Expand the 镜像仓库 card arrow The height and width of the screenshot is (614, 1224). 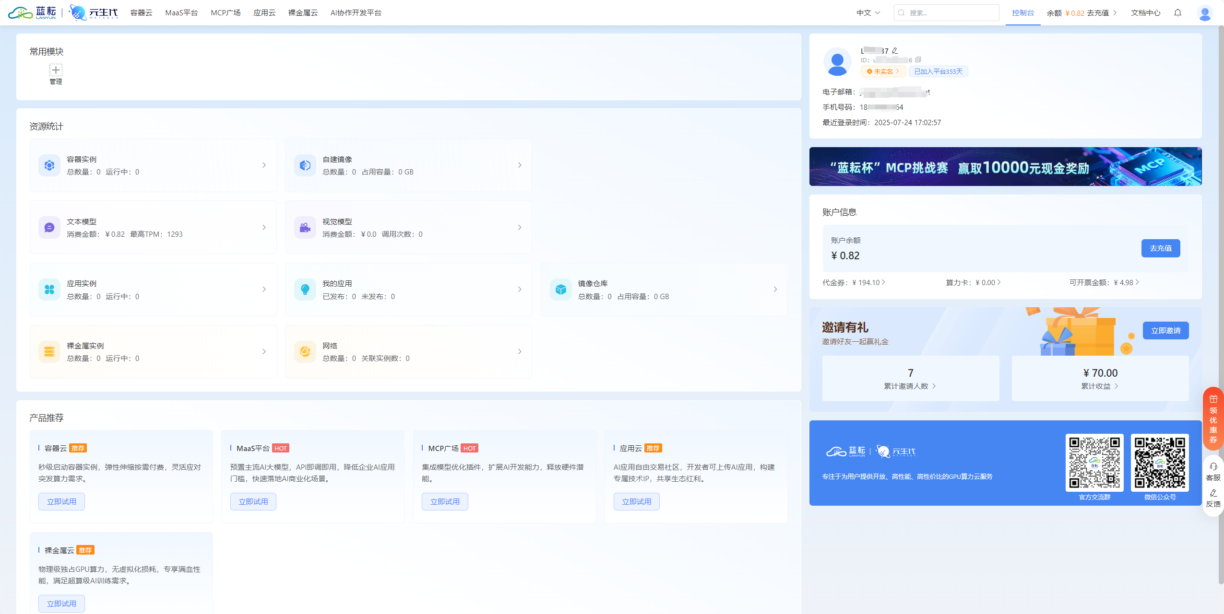[x=775, y=290]
